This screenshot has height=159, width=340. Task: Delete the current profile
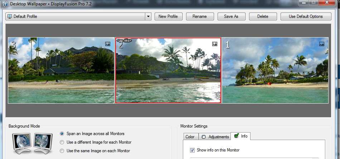[x=263, y=16]
